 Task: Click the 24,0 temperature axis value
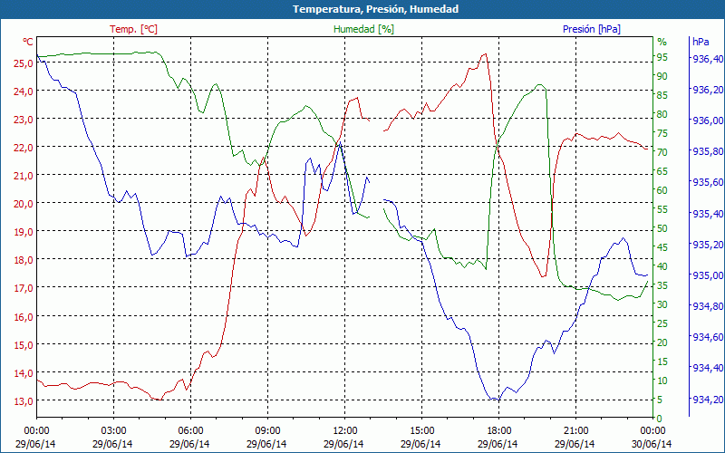[24, 92]
